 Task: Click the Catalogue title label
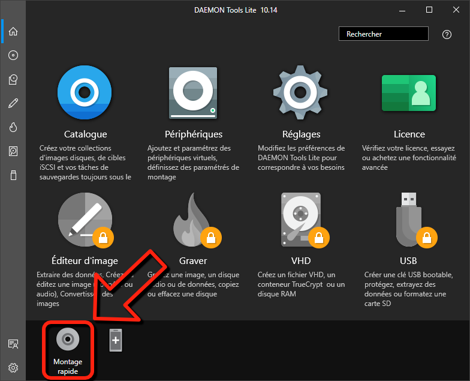click(x=85, y=134)
